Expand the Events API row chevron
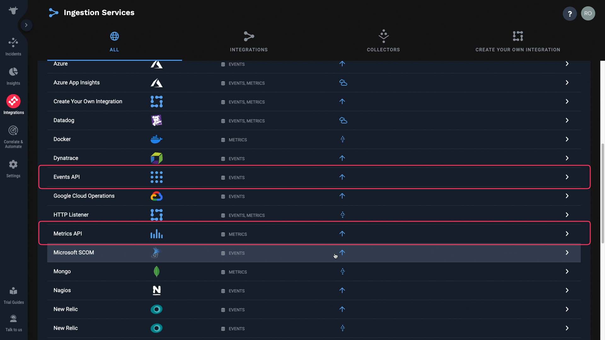The image size is (605, 340). pos(567,177)
